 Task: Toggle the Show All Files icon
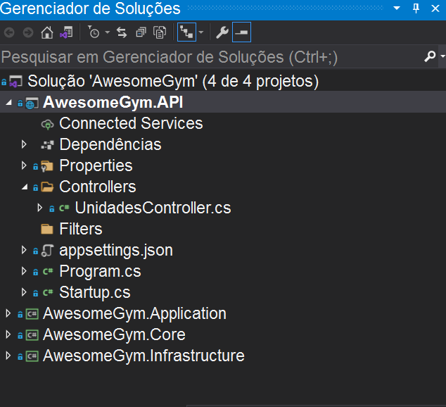(x=160, y=32)
